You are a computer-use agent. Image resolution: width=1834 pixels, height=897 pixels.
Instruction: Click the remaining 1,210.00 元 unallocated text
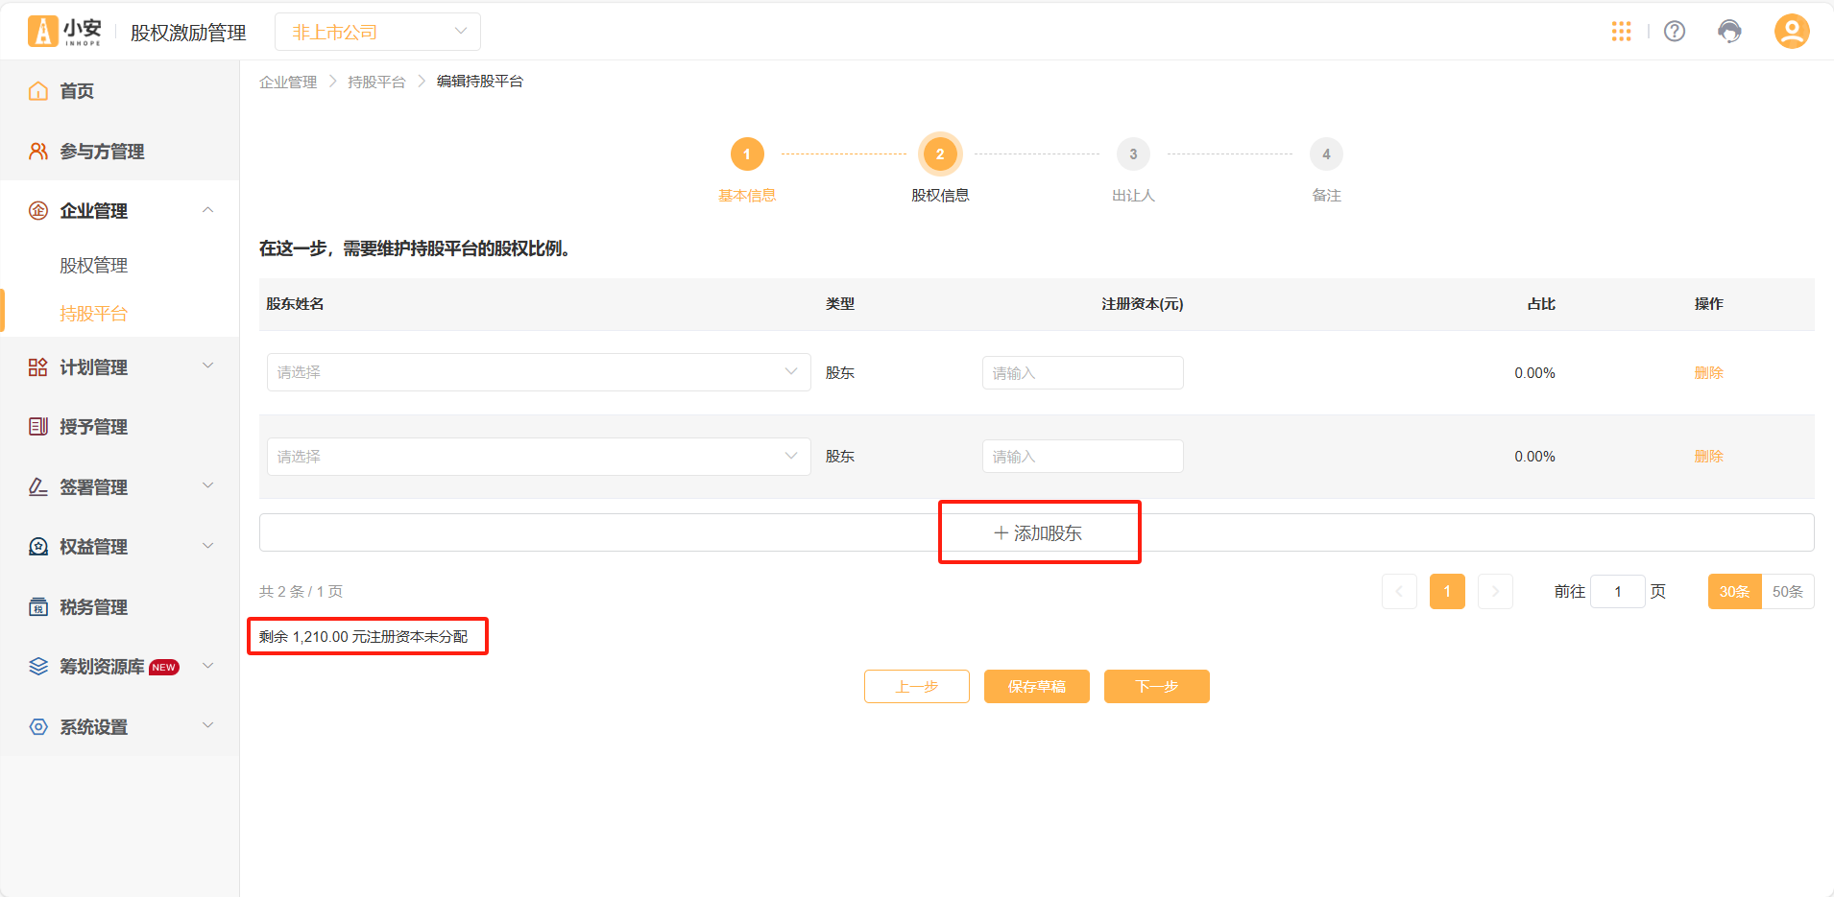(x=364, y=637)
